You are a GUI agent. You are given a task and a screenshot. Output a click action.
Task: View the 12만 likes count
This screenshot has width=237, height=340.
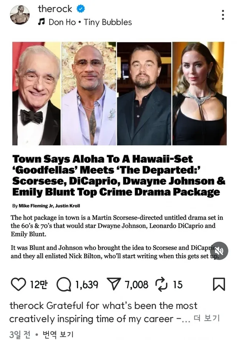coord(39,285)
